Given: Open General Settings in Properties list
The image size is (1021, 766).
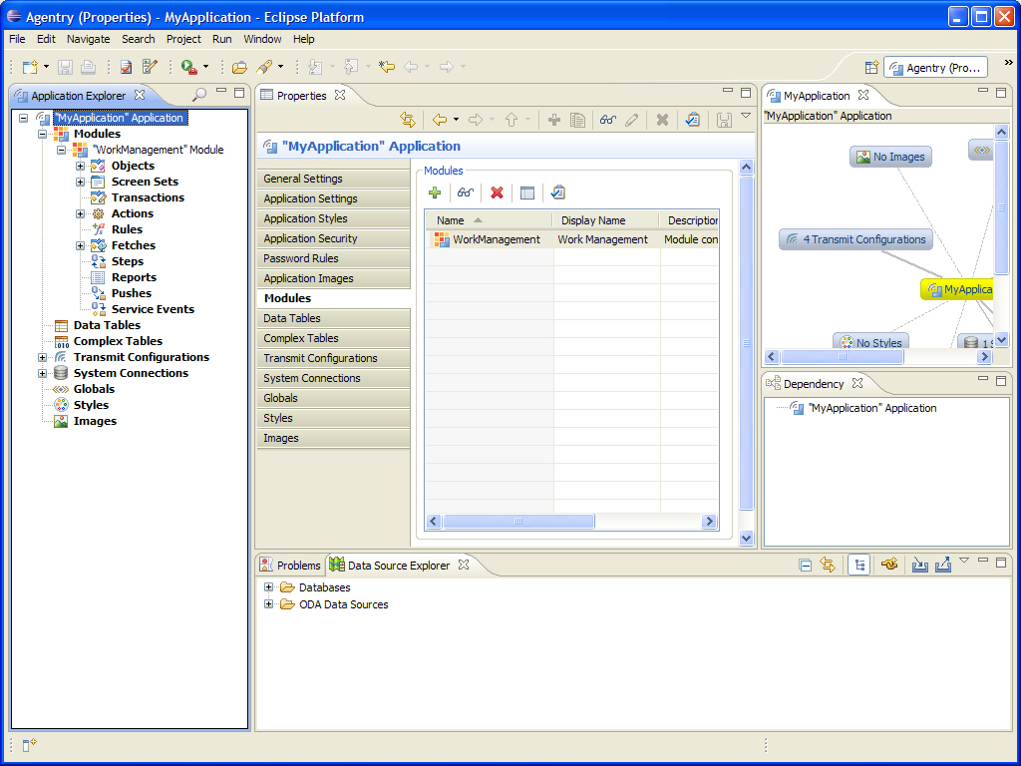Looking at the screenshot, I should pos(333,179).
